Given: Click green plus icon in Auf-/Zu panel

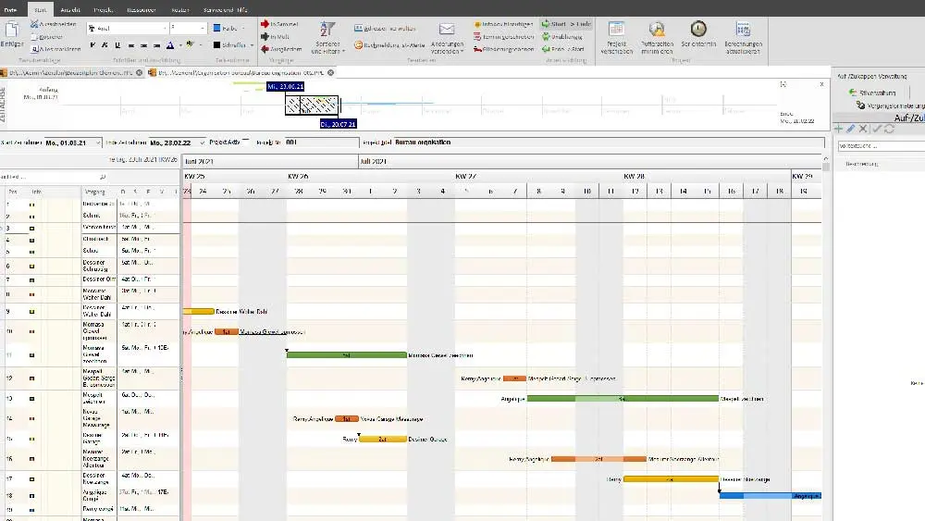Looking at the screenshot, I should tap(838, 129).
